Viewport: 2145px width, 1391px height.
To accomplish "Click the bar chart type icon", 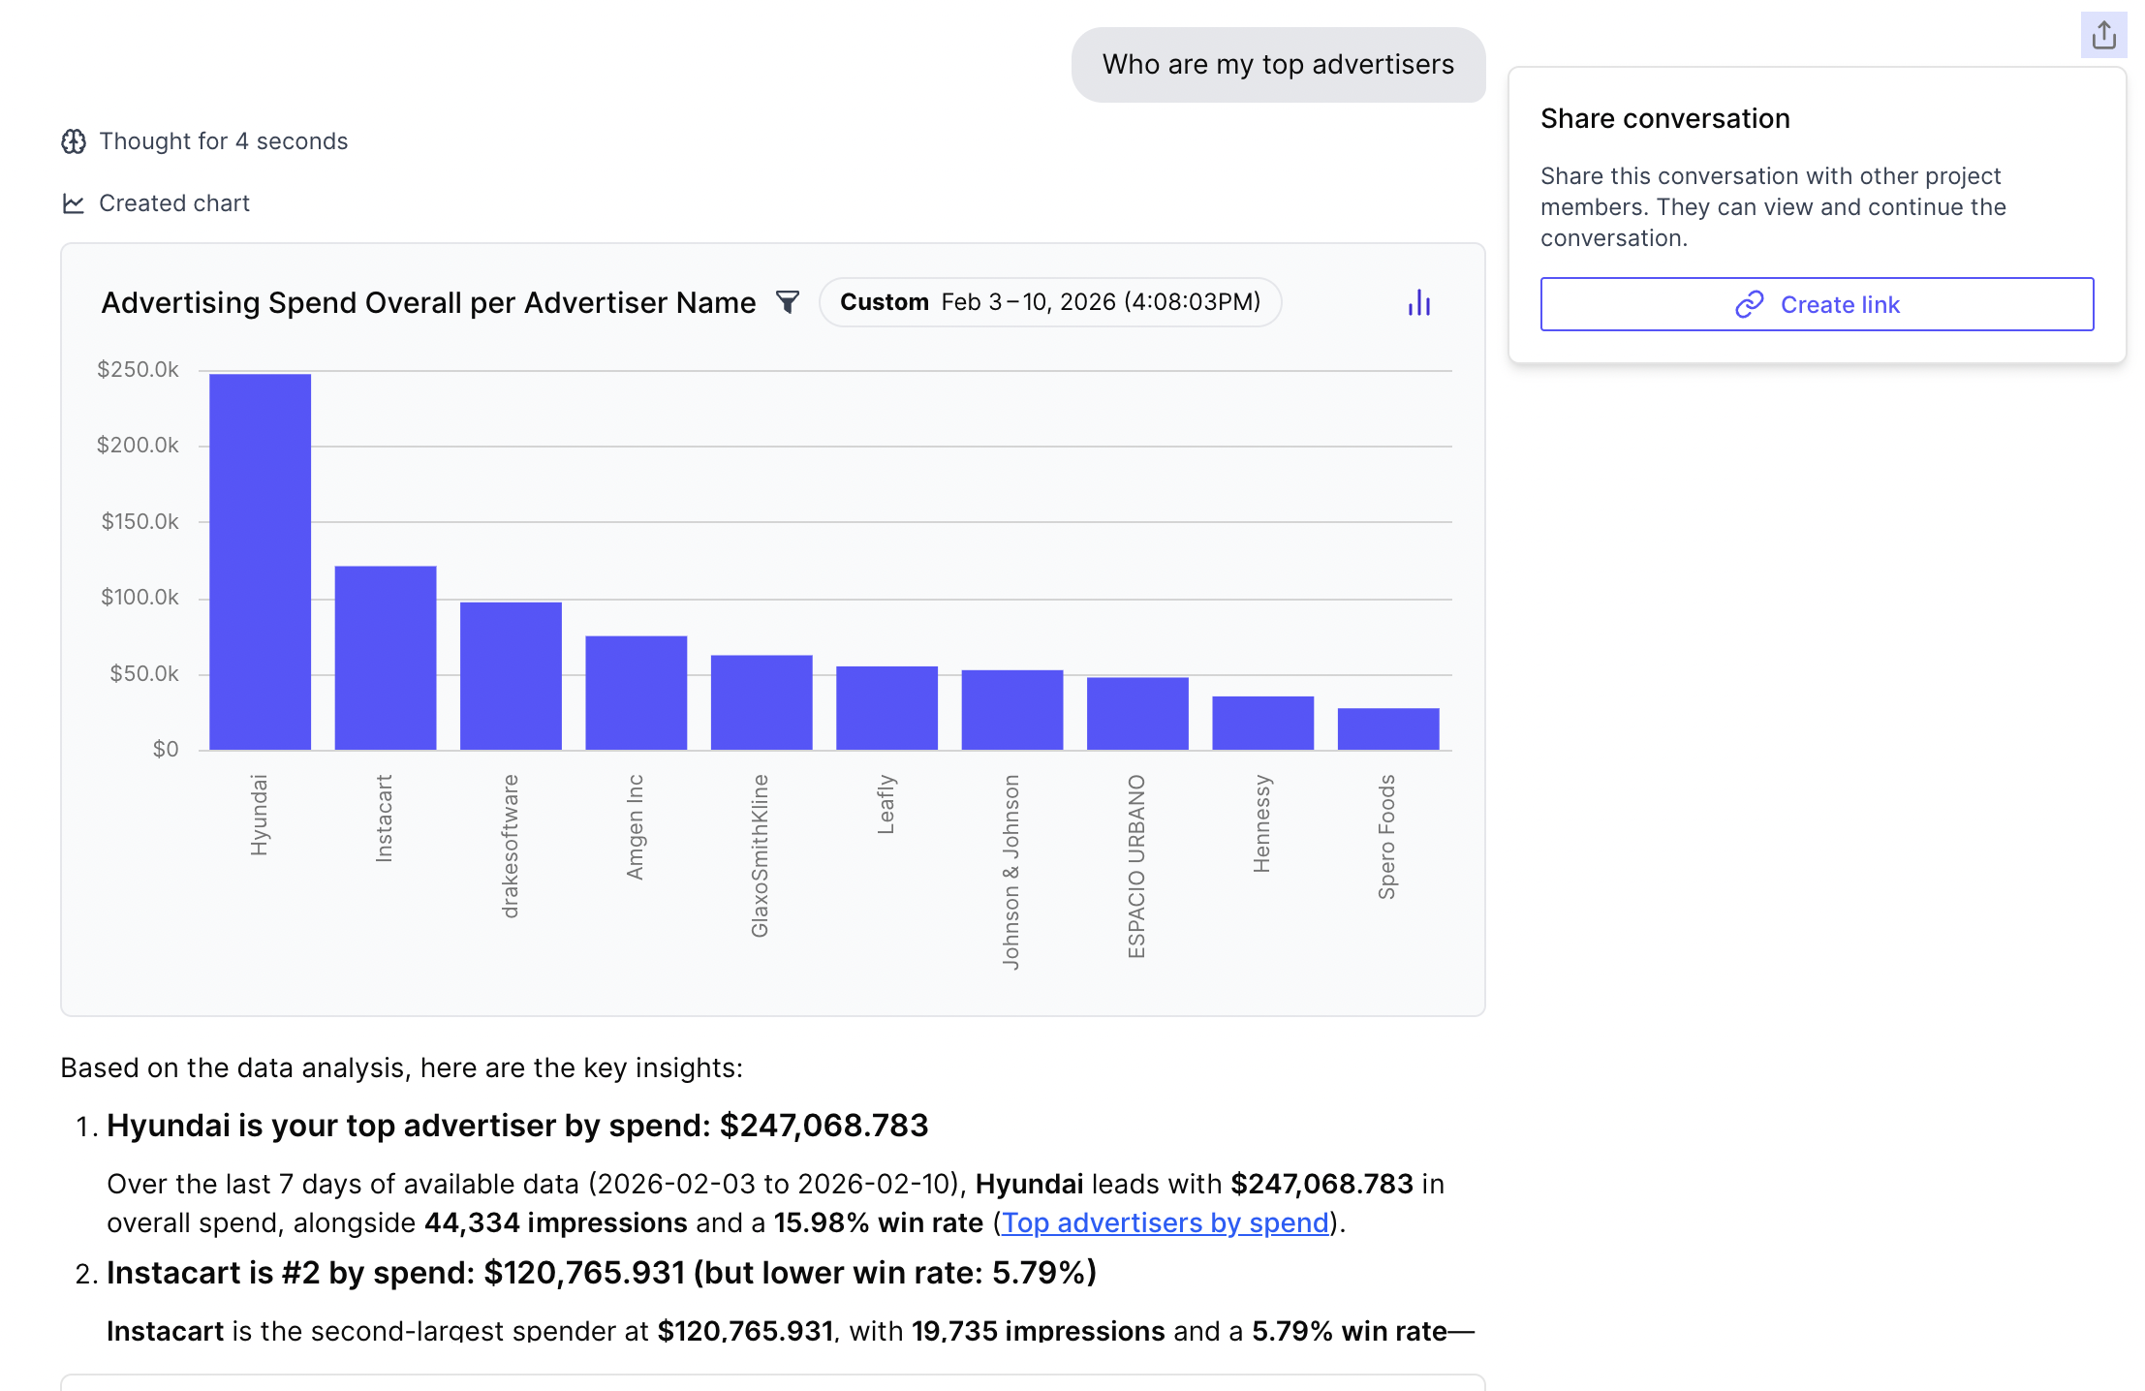I will pos(1418,303).
